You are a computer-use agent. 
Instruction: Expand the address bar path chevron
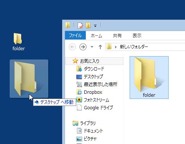116,47
